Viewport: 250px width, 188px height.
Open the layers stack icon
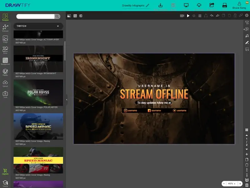(194, 16)
